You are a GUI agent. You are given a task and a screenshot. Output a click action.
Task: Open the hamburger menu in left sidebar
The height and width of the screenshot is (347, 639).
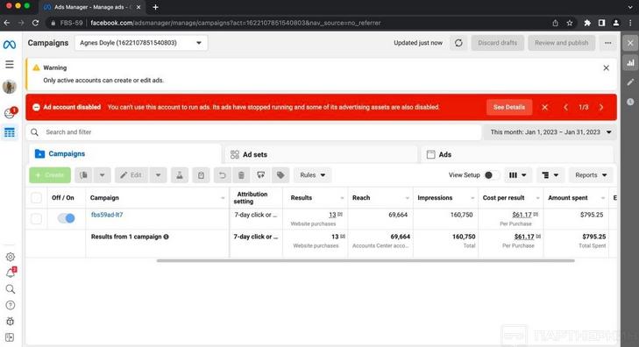click(x=10, y=64)
